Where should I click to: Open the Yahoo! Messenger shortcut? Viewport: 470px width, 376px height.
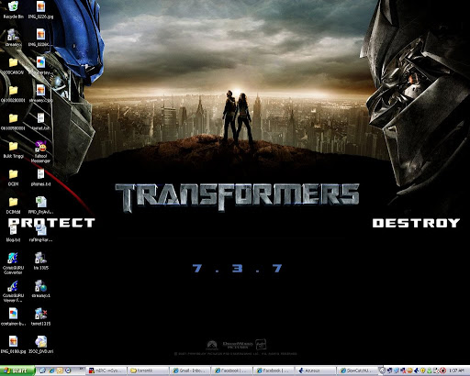[x=40, y=152]
